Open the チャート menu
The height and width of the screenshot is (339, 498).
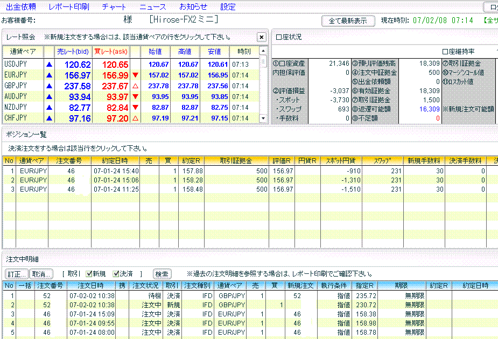[x=114, y=6]
